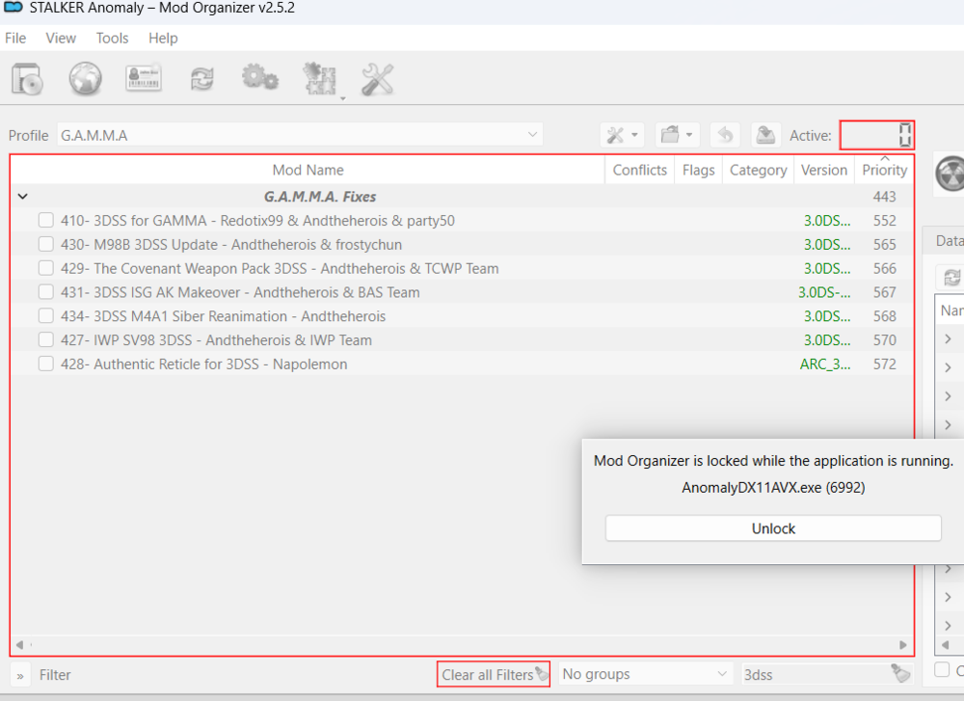964x701 pixels.
Task: Click priority 572 value
Action: [x=885, y=364]
